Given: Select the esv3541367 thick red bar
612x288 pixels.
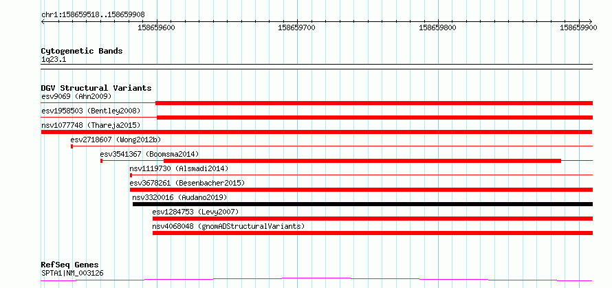Looking at the screenshot, I should pos(362,161).
